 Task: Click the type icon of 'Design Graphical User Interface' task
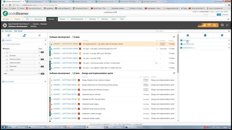(79, 80)
